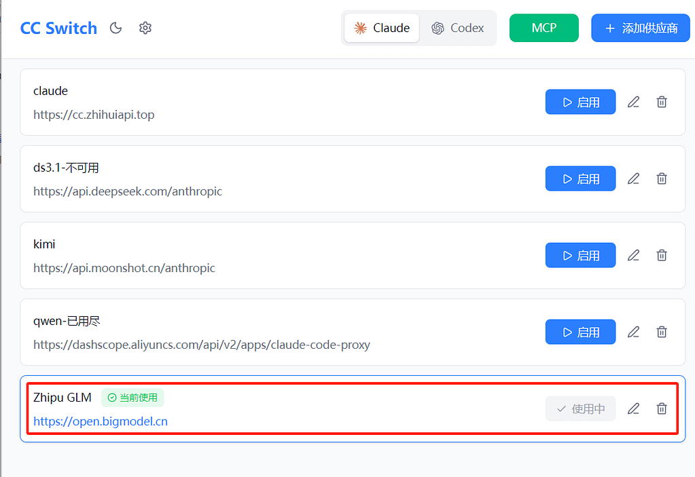Edit the claude provider with pencil icon
695x477 pixels.
(x=633, y=102)
